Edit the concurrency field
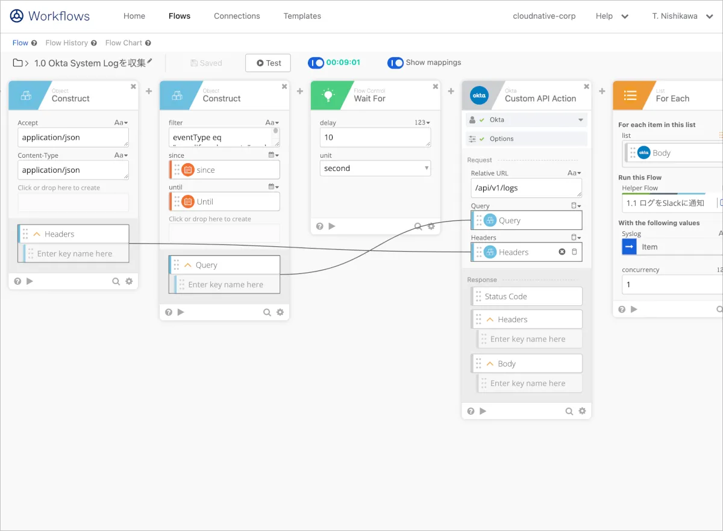Image resolution: width=723 pixels, height=531 pixels. 672,284
